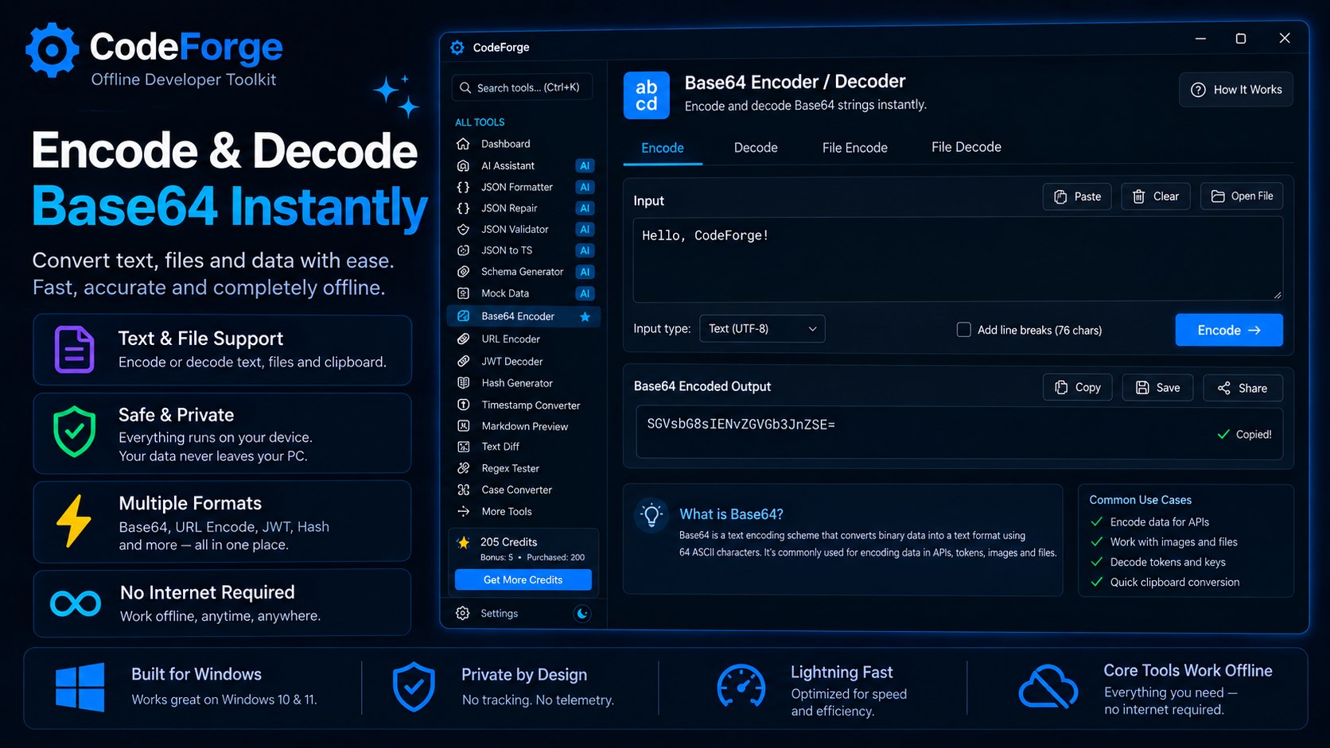Image resolution: width=1330 pixels, height=748 pixels.
Task: Open Case Converter icon
Action: coord(463,490)
